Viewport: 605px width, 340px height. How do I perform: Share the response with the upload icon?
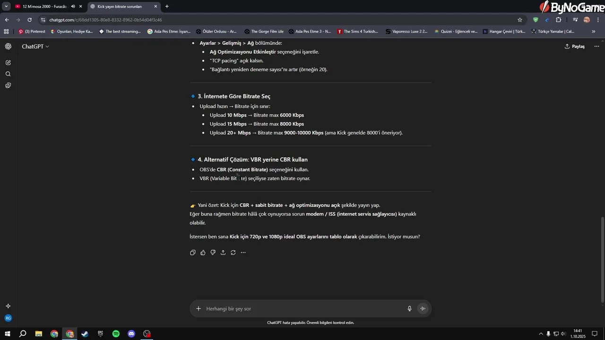point(223,253)
